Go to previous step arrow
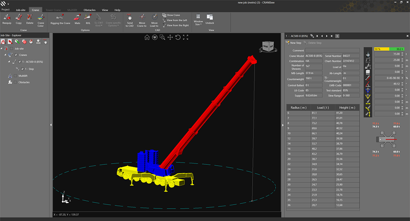The height and width of the screenshot is (221, 410). pyautogui.click(x=322, y=36)
